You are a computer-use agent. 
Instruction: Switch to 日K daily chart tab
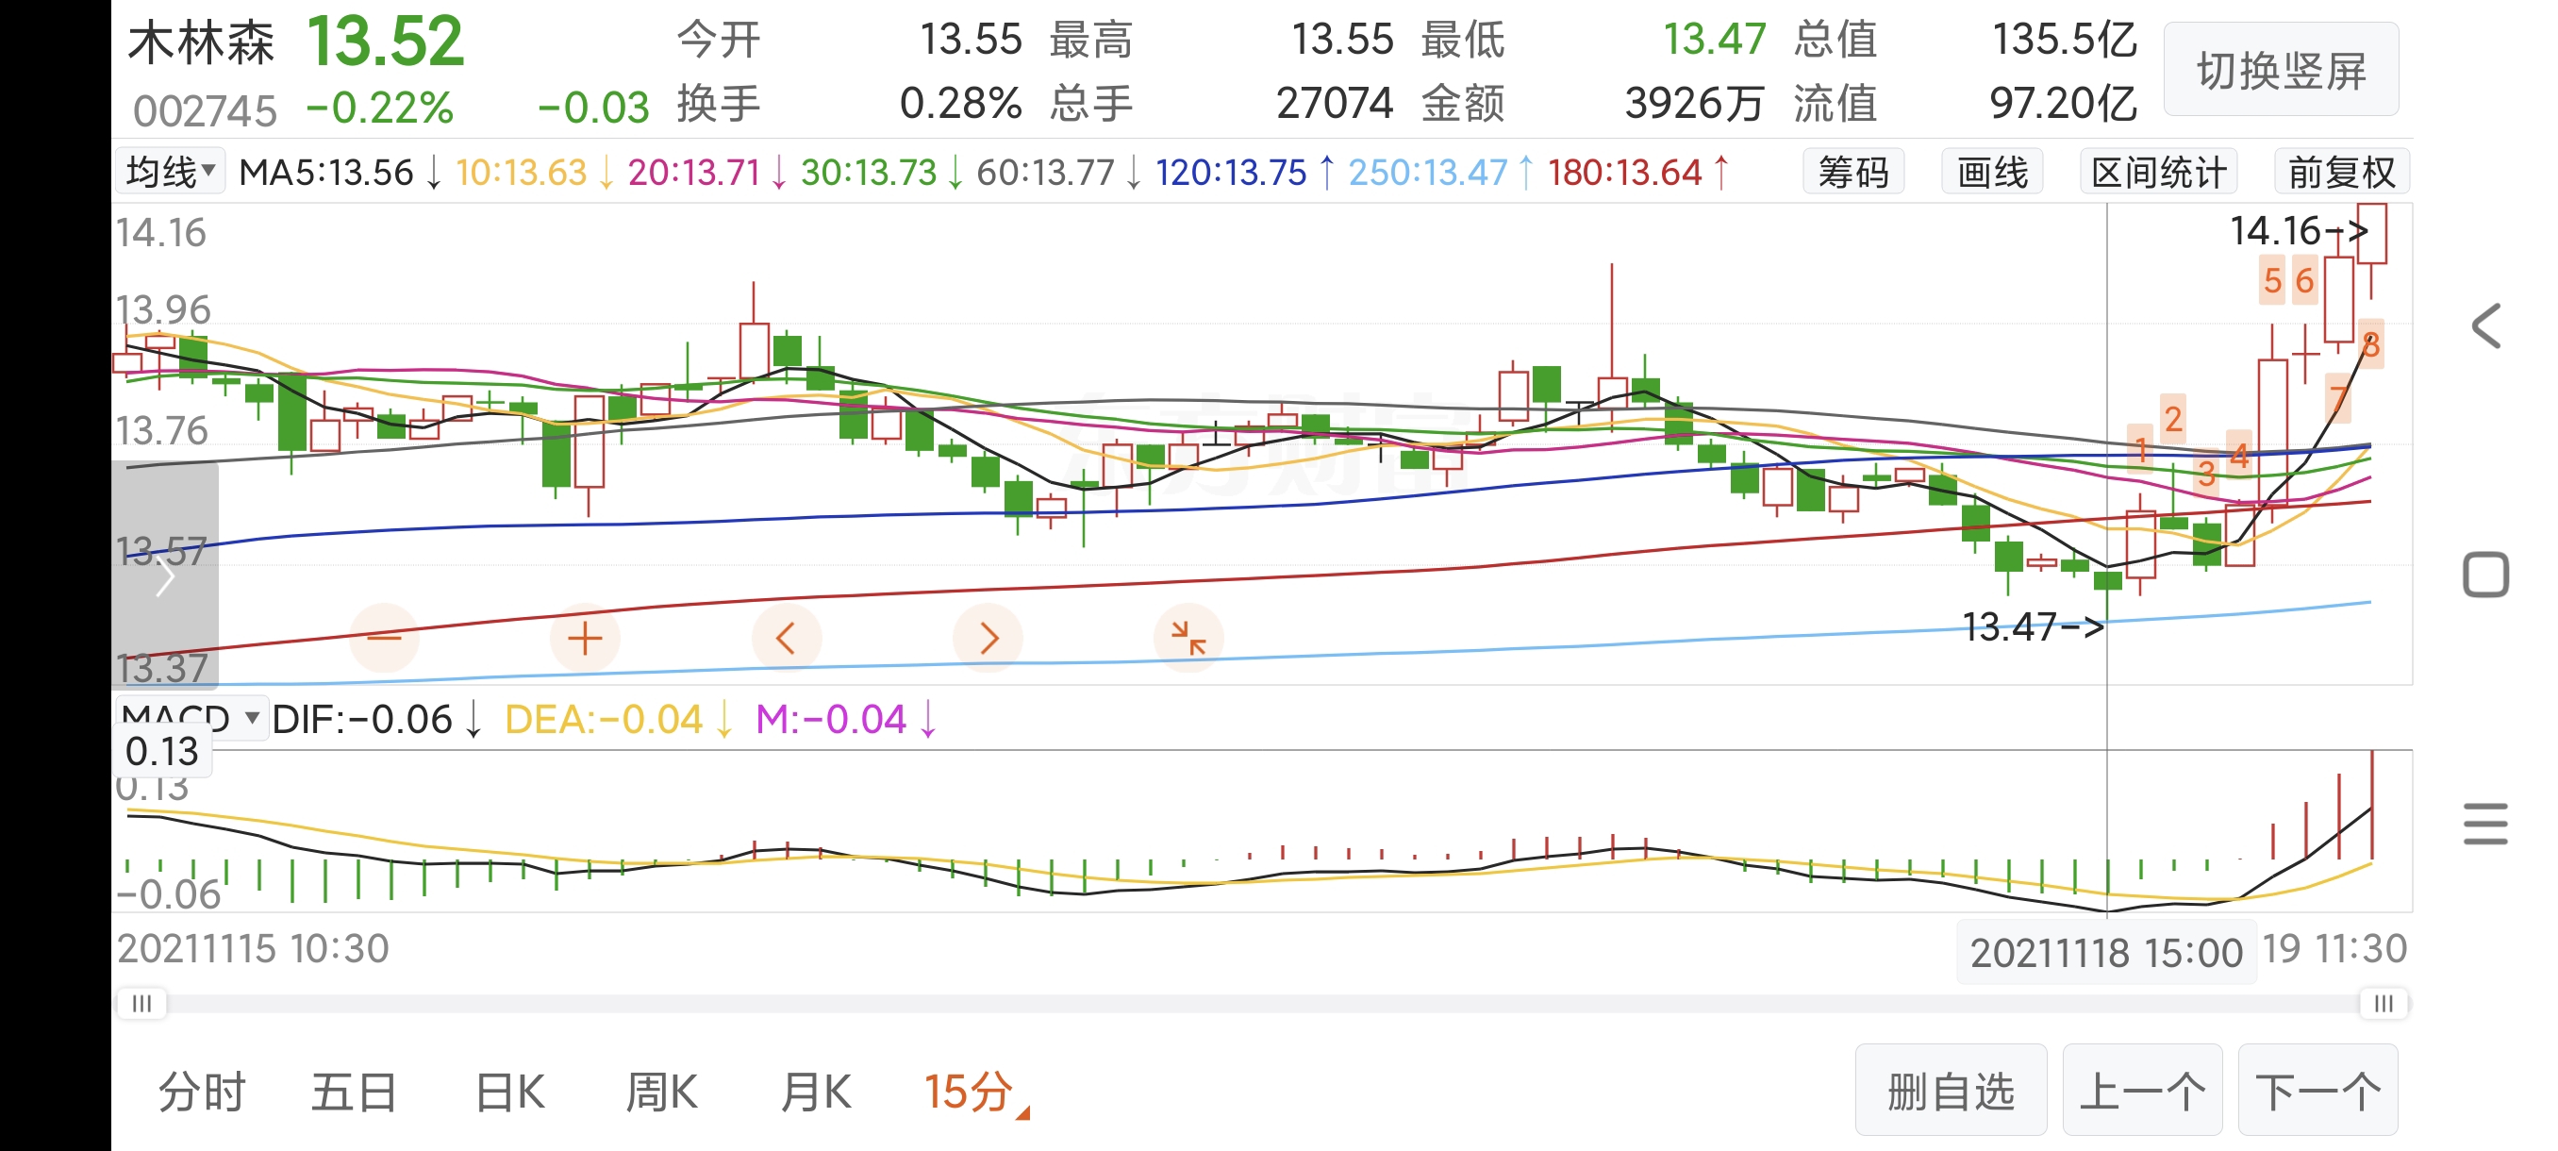pos(509,1093)
